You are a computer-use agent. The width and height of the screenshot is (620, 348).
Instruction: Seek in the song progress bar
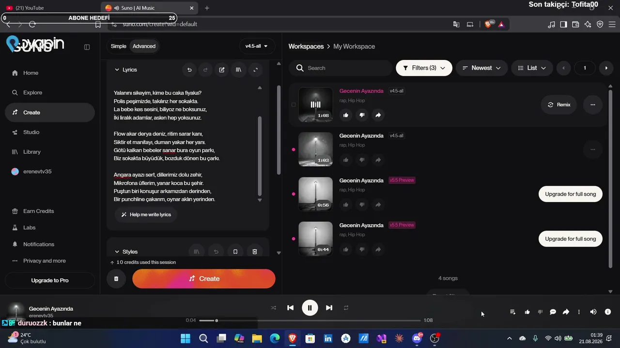tap(310, 320)
